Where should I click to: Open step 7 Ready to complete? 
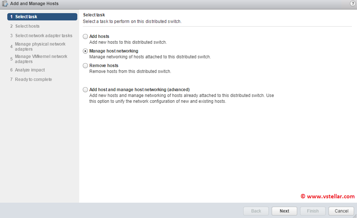pyautogui.click(x=33, y=79)
